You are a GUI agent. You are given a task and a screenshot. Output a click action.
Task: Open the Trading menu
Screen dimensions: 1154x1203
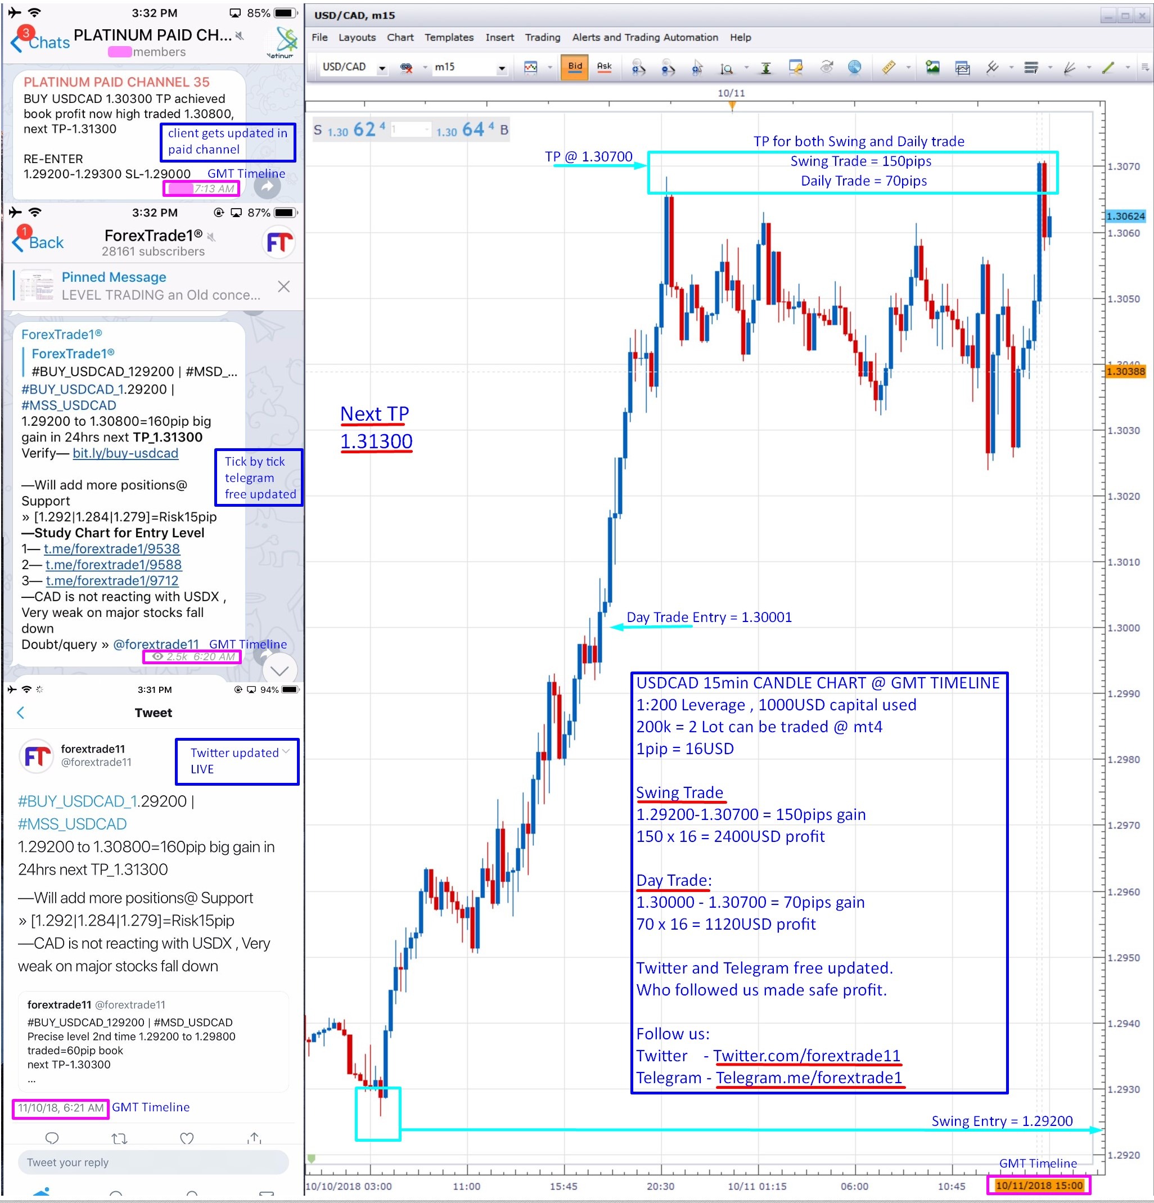tap(542, 38)
